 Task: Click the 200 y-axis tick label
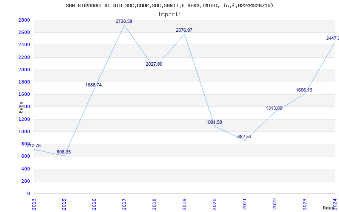click(26, 181)
